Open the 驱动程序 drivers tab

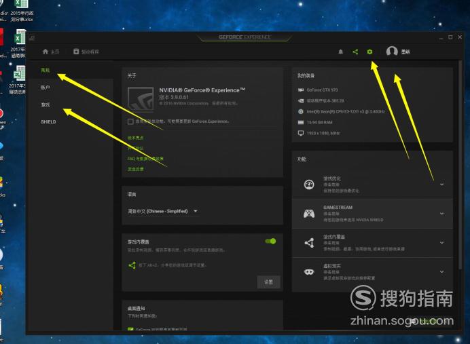pos(86,52)
